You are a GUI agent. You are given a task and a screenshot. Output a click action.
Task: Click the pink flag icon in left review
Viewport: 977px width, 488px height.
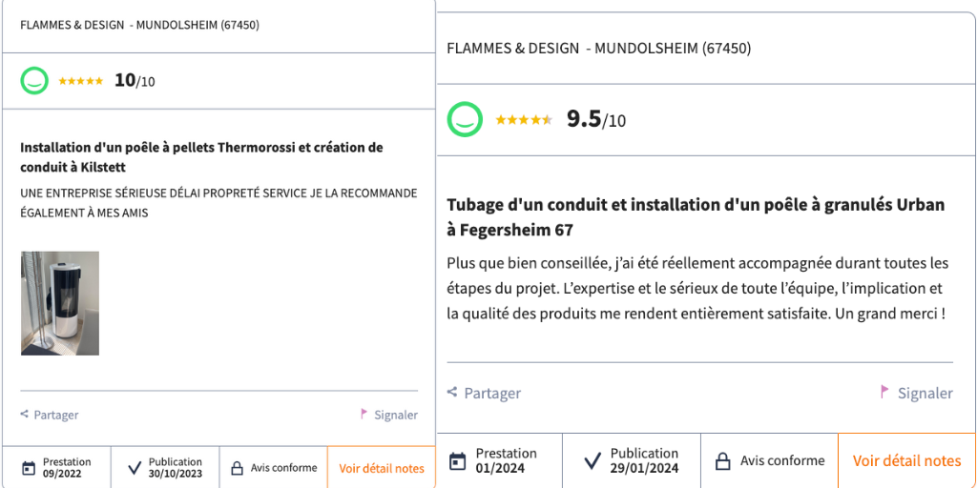364,414
